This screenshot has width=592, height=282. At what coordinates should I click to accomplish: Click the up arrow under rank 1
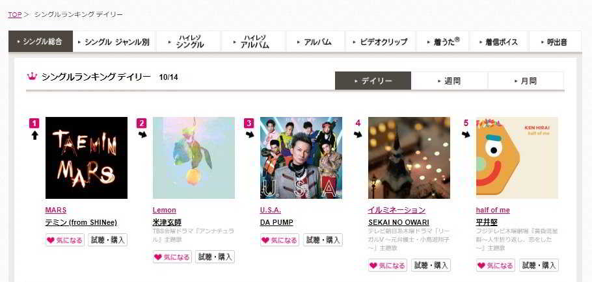pos(34,135)
